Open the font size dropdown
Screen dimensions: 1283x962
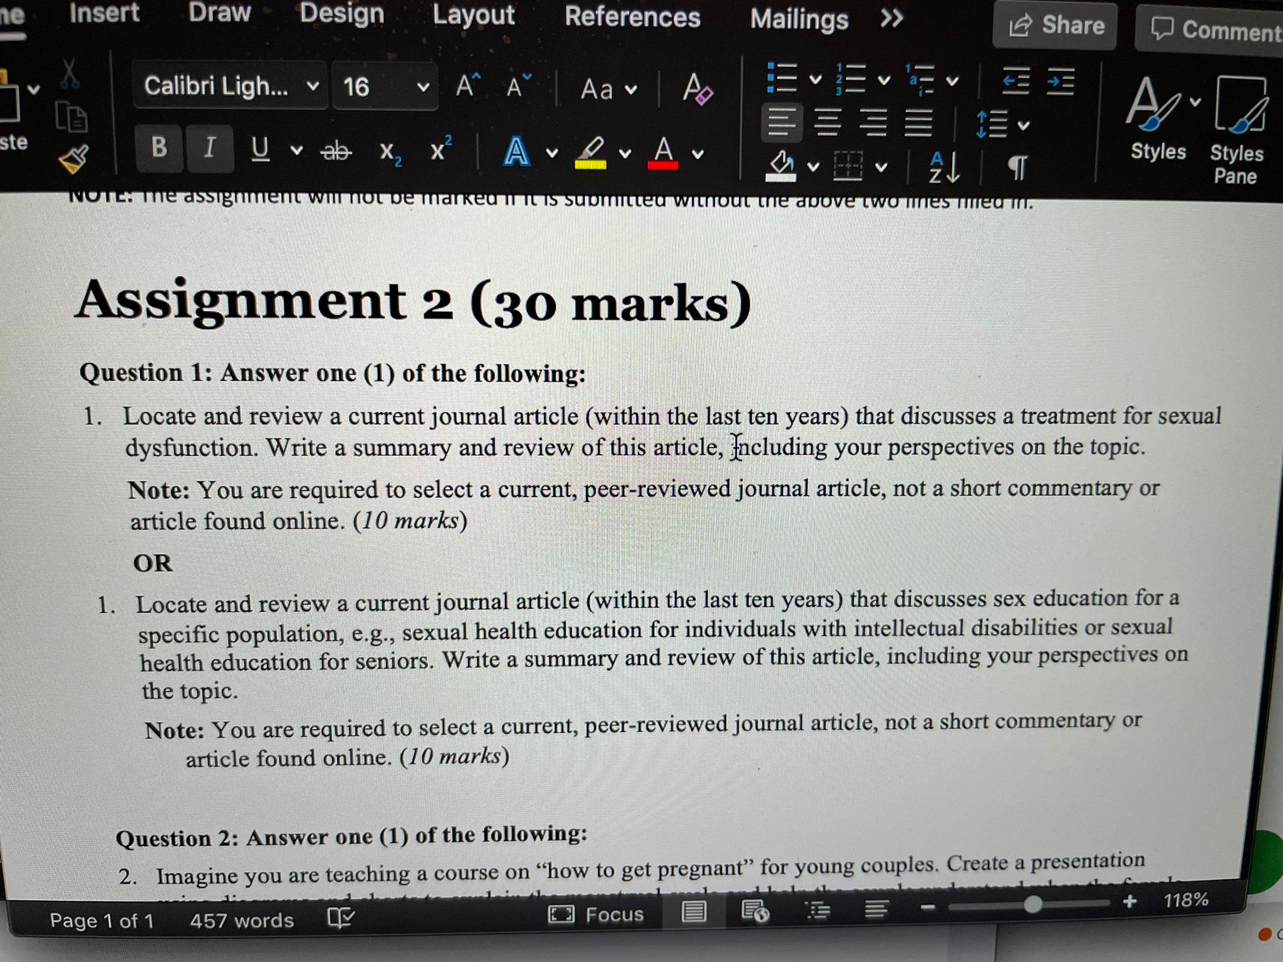pyautogui.click(x=423, y=87)
